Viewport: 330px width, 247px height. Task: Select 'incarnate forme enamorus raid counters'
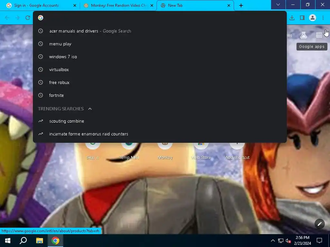(x=160, y=134)
